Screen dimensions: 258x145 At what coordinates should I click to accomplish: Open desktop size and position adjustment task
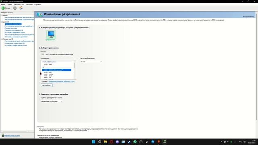[19, 35]
